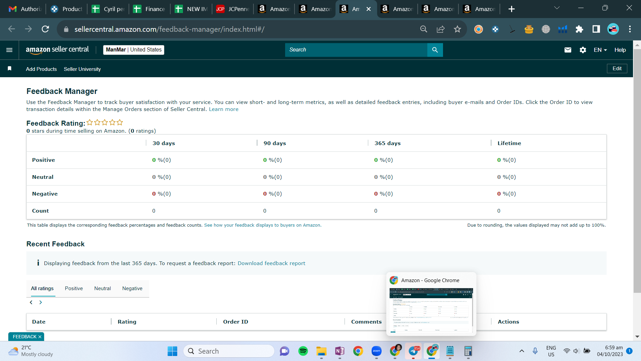Click the Rating column header

click(127, 322)
